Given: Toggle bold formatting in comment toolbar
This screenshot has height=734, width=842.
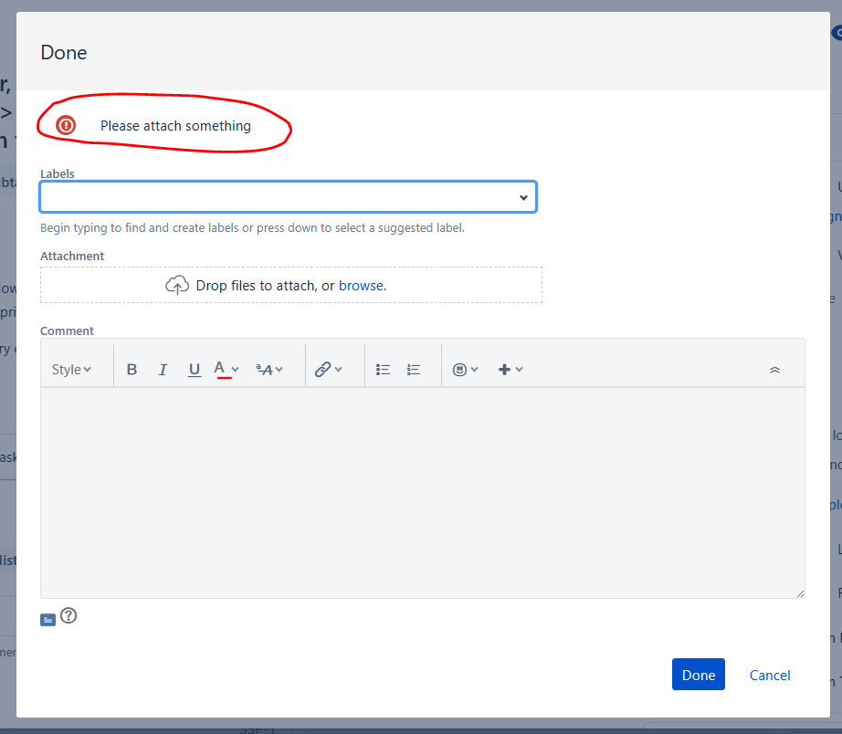Looking at the screenshot, I should click(x=132, y=370).
